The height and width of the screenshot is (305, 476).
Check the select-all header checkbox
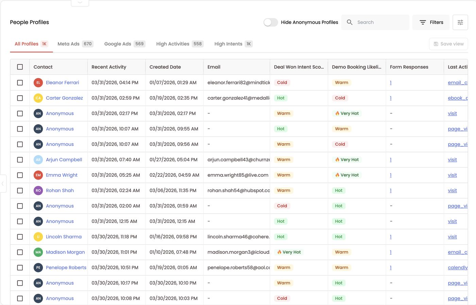20,67
